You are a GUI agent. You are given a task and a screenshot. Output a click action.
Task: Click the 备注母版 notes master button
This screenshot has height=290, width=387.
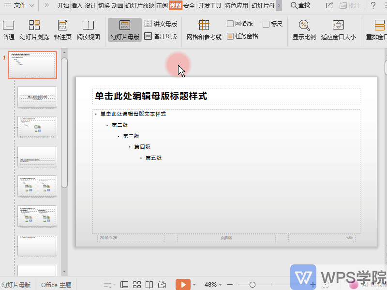(x=161, y=36)
